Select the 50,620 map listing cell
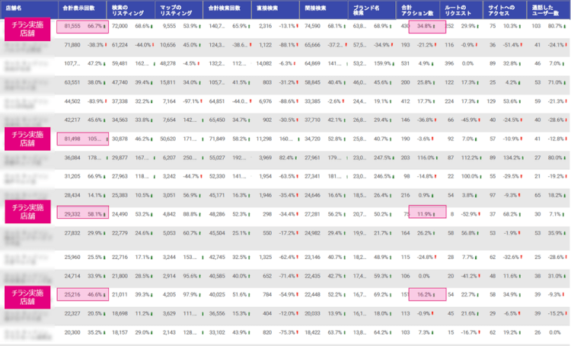Viewport: 571px width, 346px height. pyautogui.click(x=168, y=139)
